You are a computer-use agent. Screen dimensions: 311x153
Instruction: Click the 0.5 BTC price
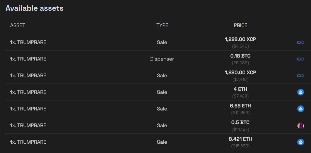click(x=240, y=122)
